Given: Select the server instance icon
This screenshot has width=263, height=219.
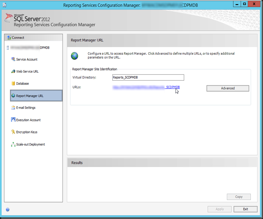Looking at the screenshot, I should (8, 48).
